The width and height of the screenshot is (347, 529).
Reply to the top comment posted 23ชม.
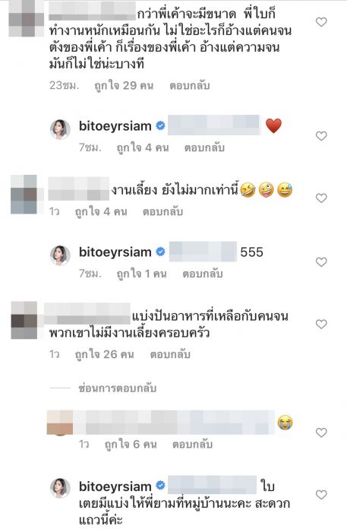[190, 86]
